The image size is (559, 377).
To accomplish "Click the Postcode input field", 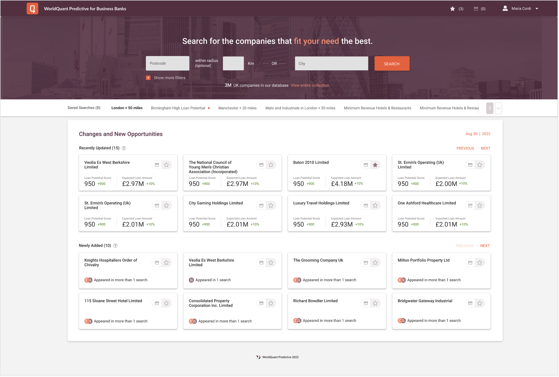I will [x=167, y=63].
